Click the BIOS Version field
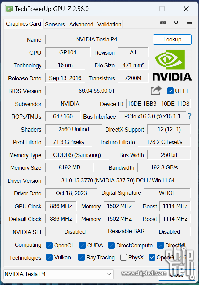Viewport: 199px width, 285px height. click(96, 91)
